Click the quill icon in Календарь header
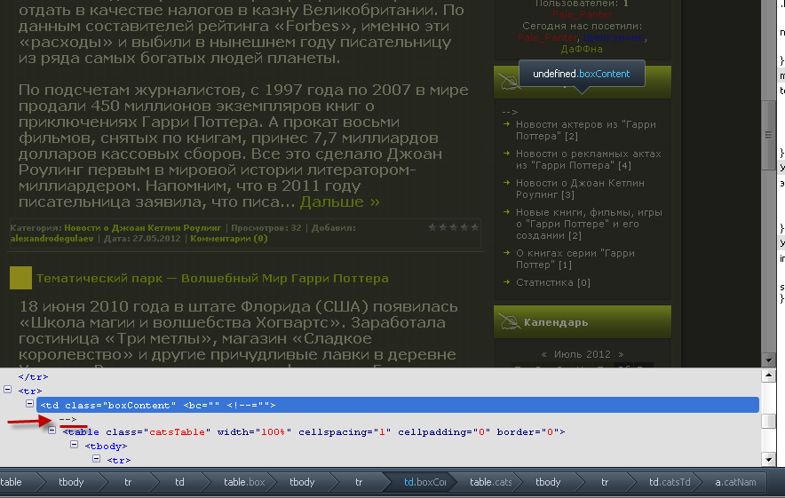 (509, 321)
